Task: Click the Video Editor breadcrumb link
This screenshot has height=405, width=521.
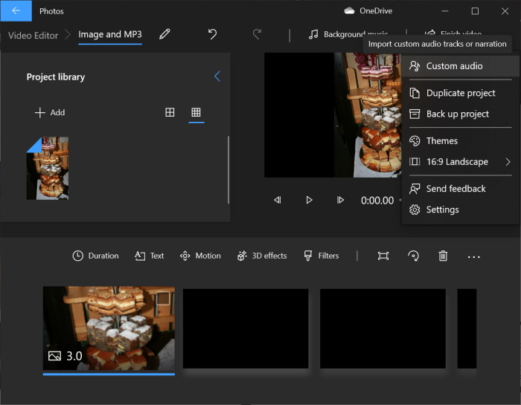Action: point(34,35)
